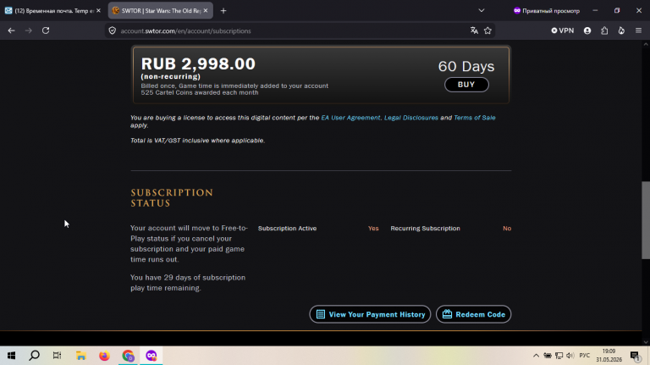This screenshot has height=365, width=650.
Task: View Your Payment History button
Action: 370,314
